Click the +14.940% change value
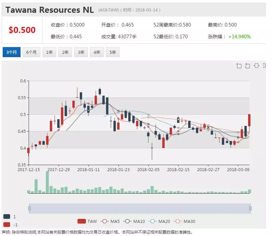This screenshot has width=272, height=236. (x=239, y=37)
